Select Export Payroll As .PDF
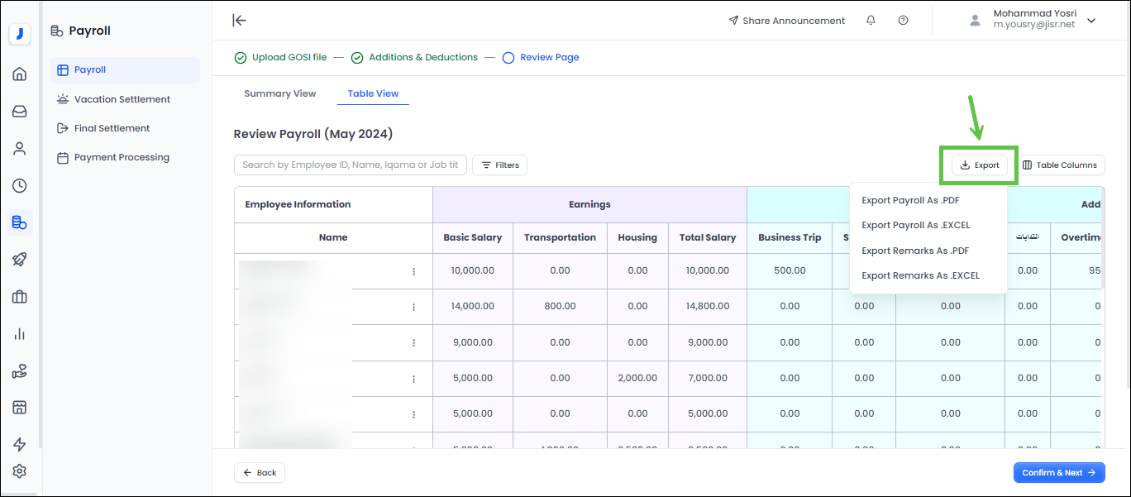The width and height of the screenshot is (1131, 497). pyautogui.click(x=910, y=200)
